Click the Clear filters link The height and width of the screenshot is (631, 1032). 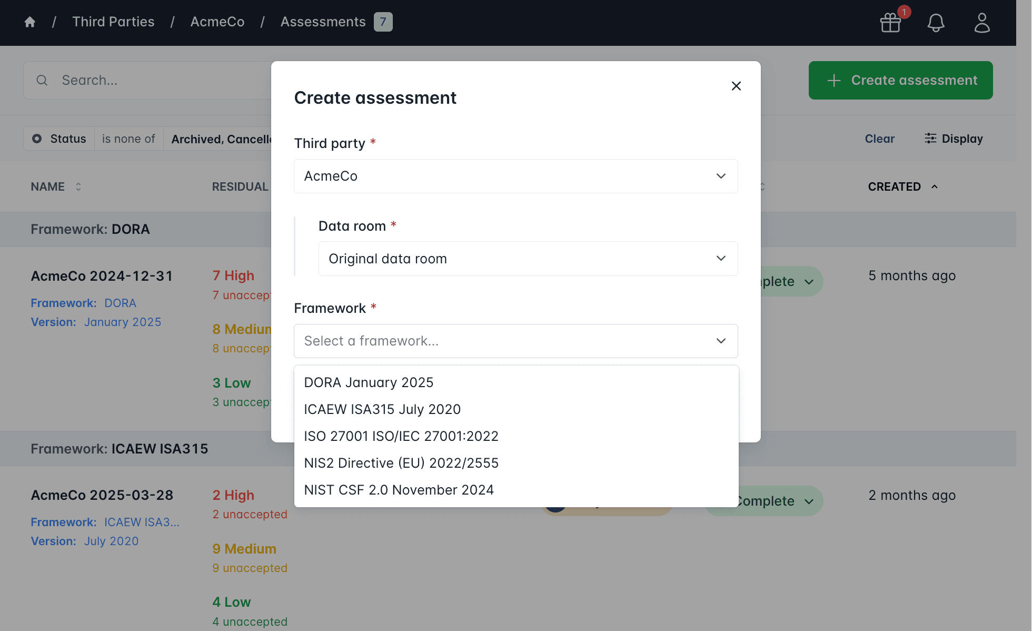pyautogui.click(x=879, y=139)
